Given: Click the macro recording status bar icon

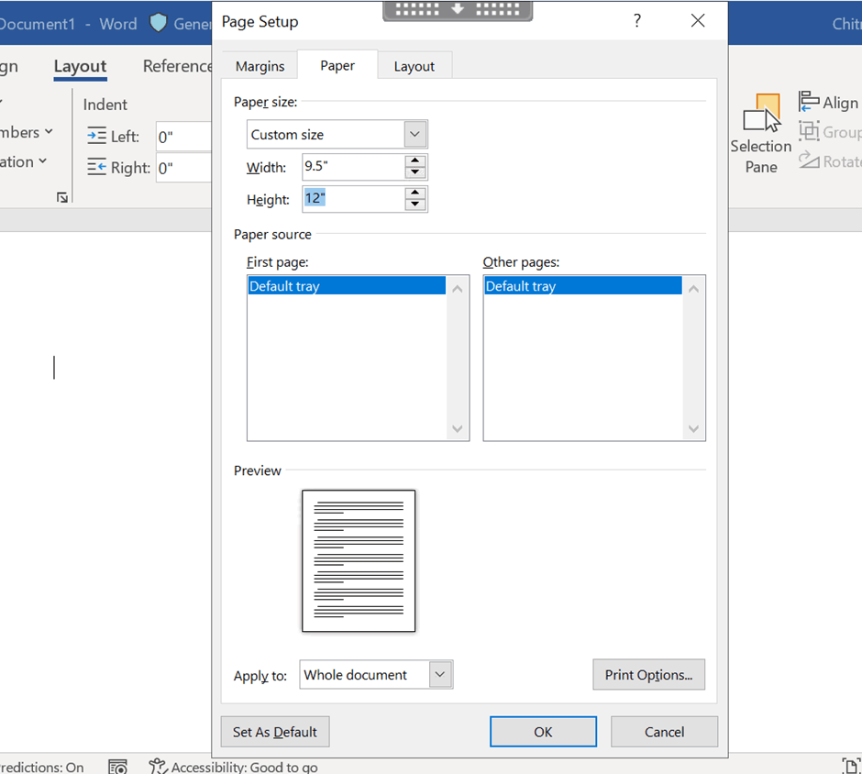Looking at the screenshot, I should [117, 767].
